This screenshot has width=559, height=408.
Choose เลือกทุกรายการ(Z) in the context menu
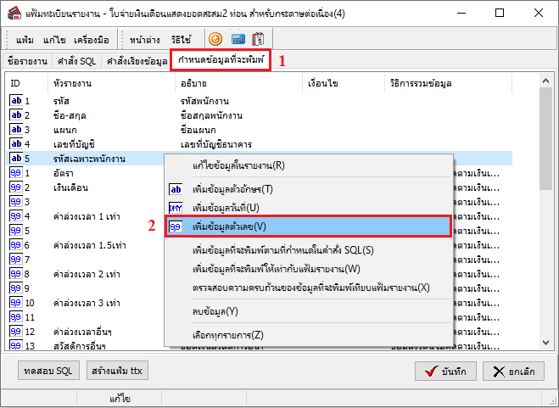228,334
